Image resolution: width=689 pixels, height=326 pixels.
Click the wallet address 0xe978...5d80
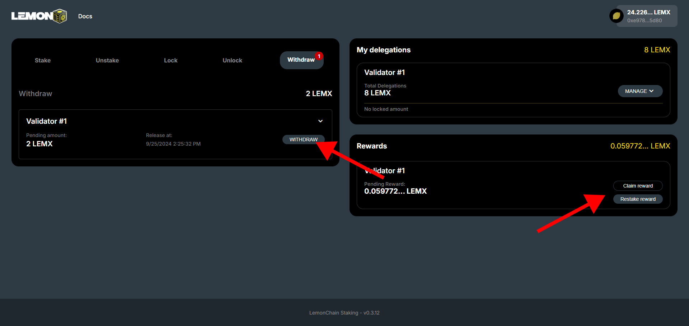[x=645, y=20]
